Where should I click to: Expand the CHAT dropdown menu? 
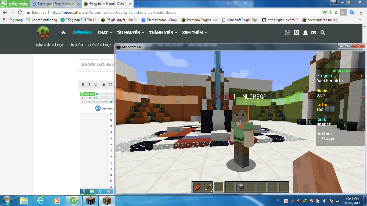click(105, 33)
